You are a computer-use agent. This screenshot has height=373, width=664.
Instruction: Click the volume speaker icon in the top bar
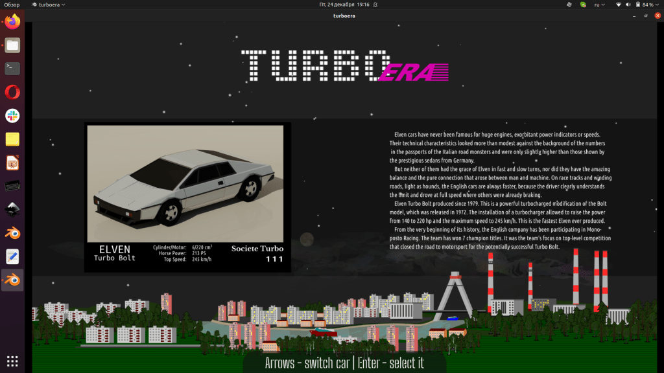pos(630,5)
